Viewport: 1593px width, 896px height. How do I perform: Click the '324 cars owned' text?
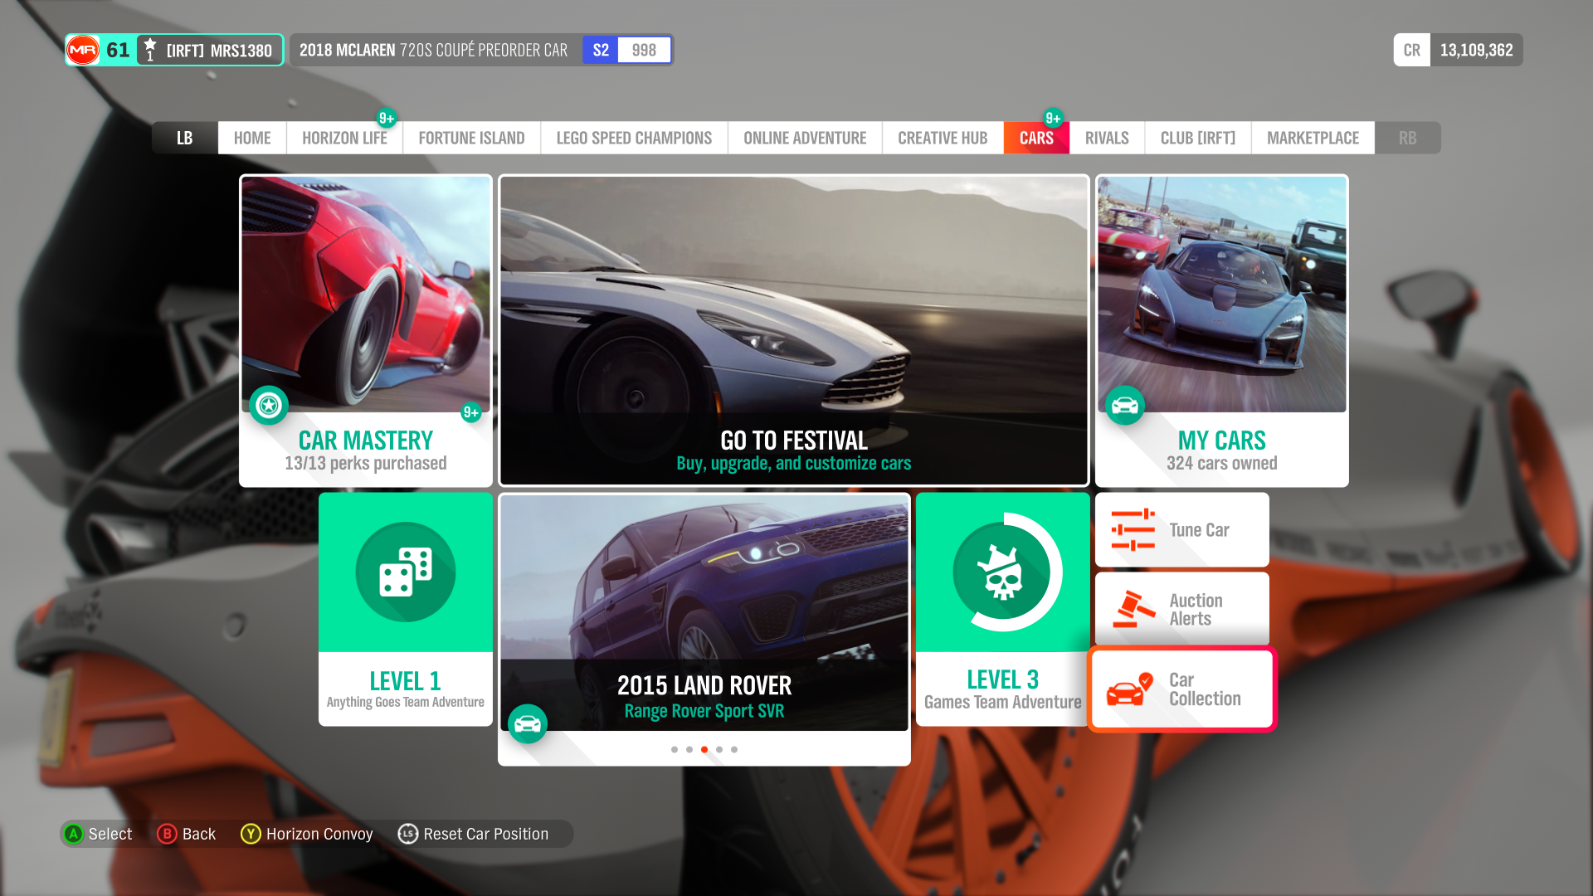click(x=1222, y=463)
